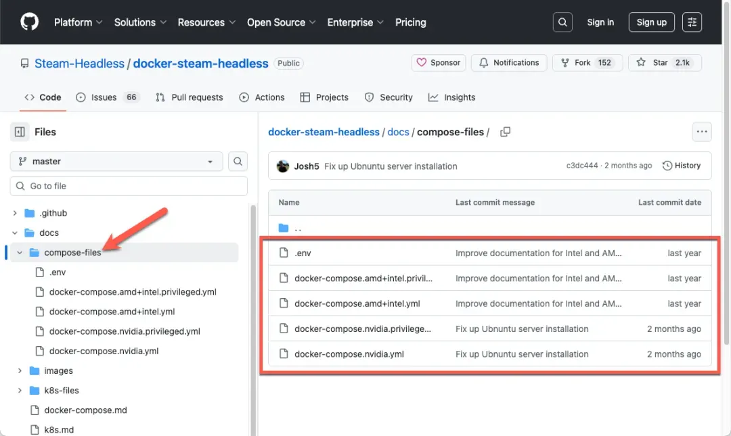Image resolution: width=731 pixels, height=436 pixels.
Task: Click the command palette icon beside Sign up
Action: (692, 22)
